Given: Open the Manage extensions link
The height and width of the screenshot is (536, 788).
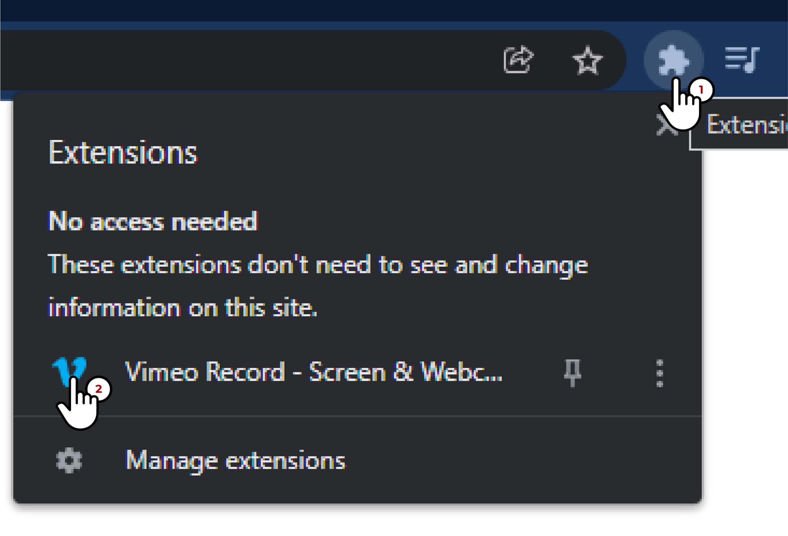Looking at the screenshot, I should click(x=235, y=460).
